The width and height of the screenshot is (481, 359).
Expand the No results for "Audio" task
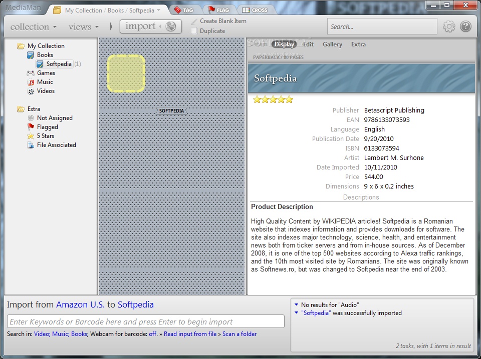click(x=296, y=305)
